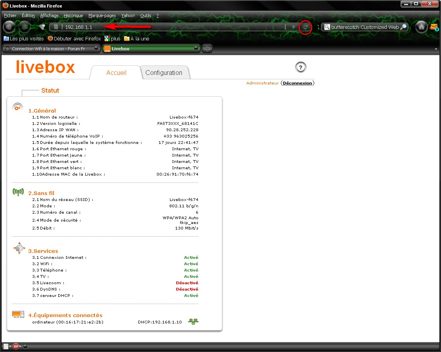
Task: Open the address bar history dropdown arrow
Action: [293, 27]
